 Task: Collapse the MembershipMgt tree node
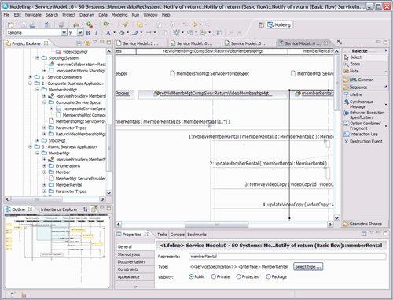[37, 90]
